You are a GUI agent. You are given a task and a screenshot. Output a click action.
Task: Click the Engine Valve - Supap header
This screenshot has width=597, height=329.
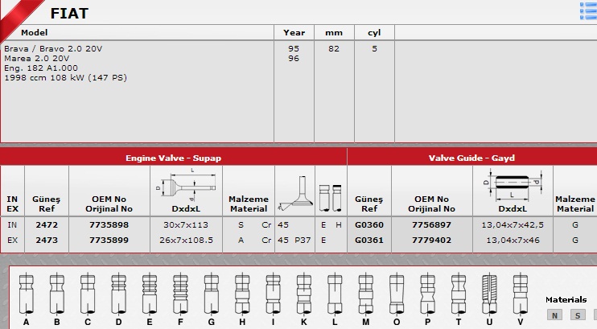(173, 158)
